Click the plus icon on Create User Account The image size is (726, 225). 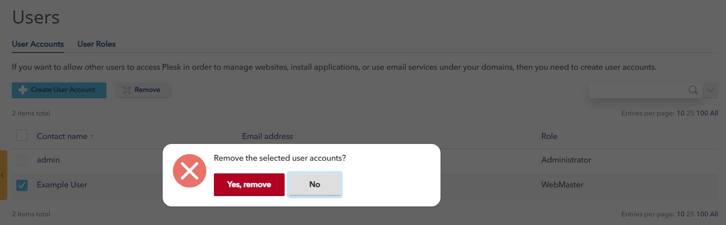click(23, 90)
